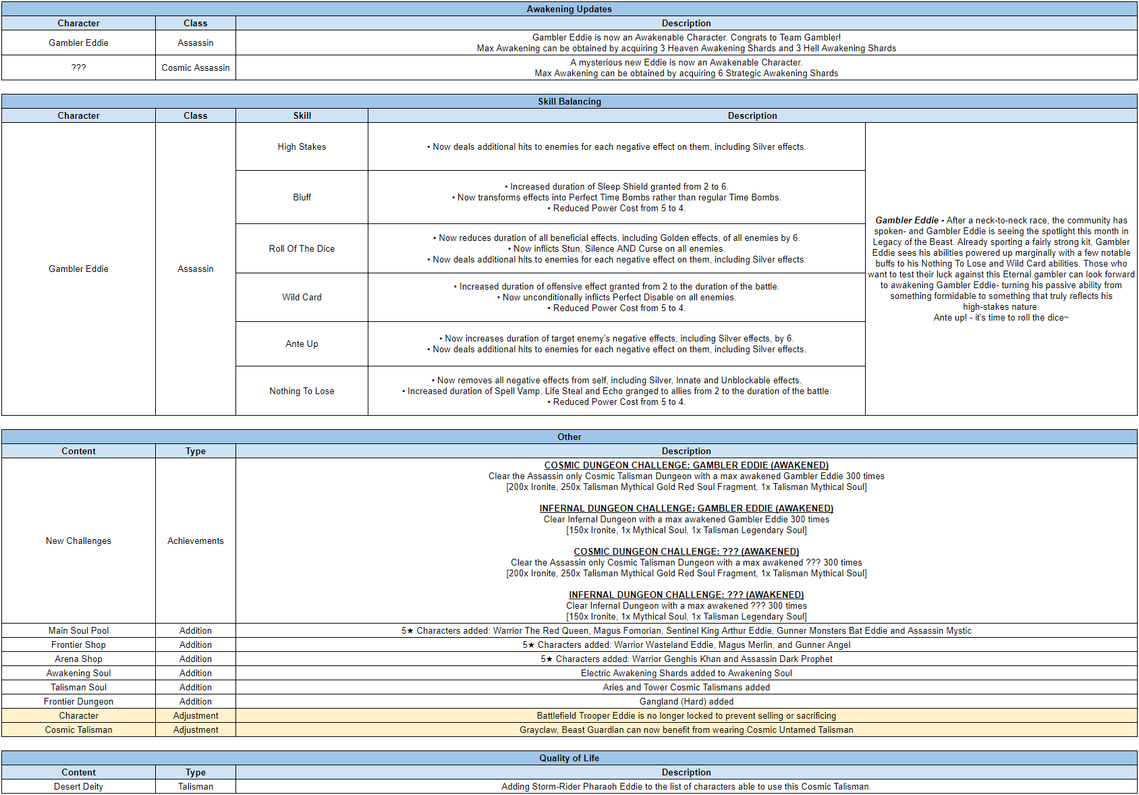This screenshot has height=795, width=1139.
Task: Open Infernal Dungeon Challenge: Gambler Eddie (Awakened) heading
Action: [686, 508]
